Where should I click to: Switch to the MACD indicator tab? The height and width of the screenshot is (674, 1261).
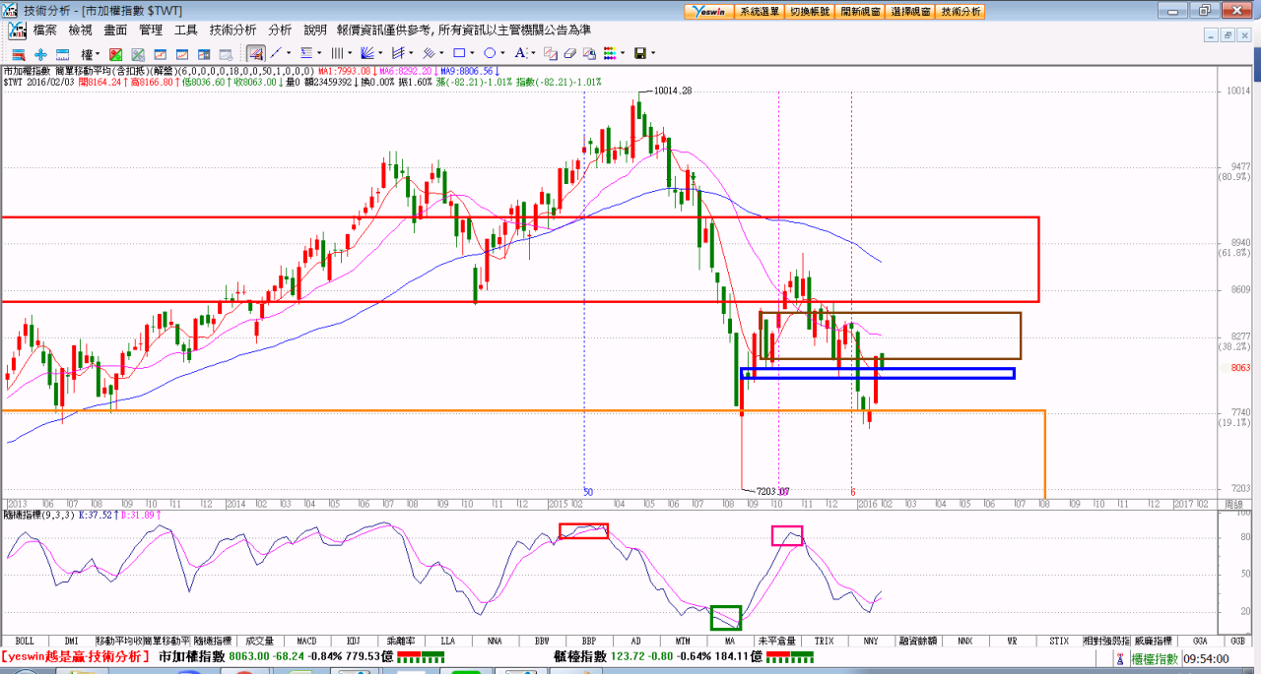[x=305, y=640]
